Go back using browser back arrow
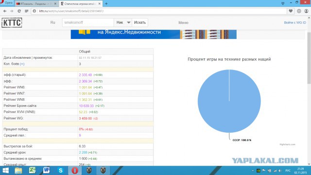The height and width of the screenshot is (175, 311). 5,11
